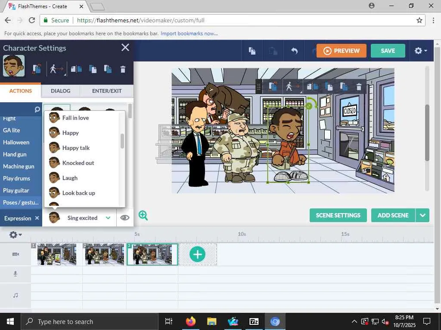Close the Character Settings panel

[125, 47]
